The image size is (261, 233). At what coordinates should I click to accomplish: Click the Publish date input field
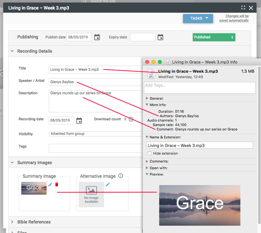(79, 37)
